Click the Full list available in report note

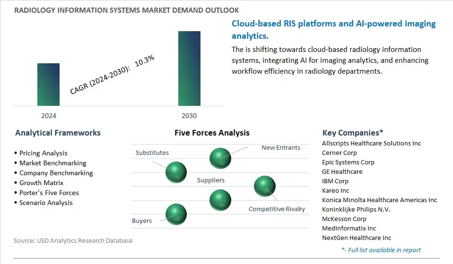[381, 250]
